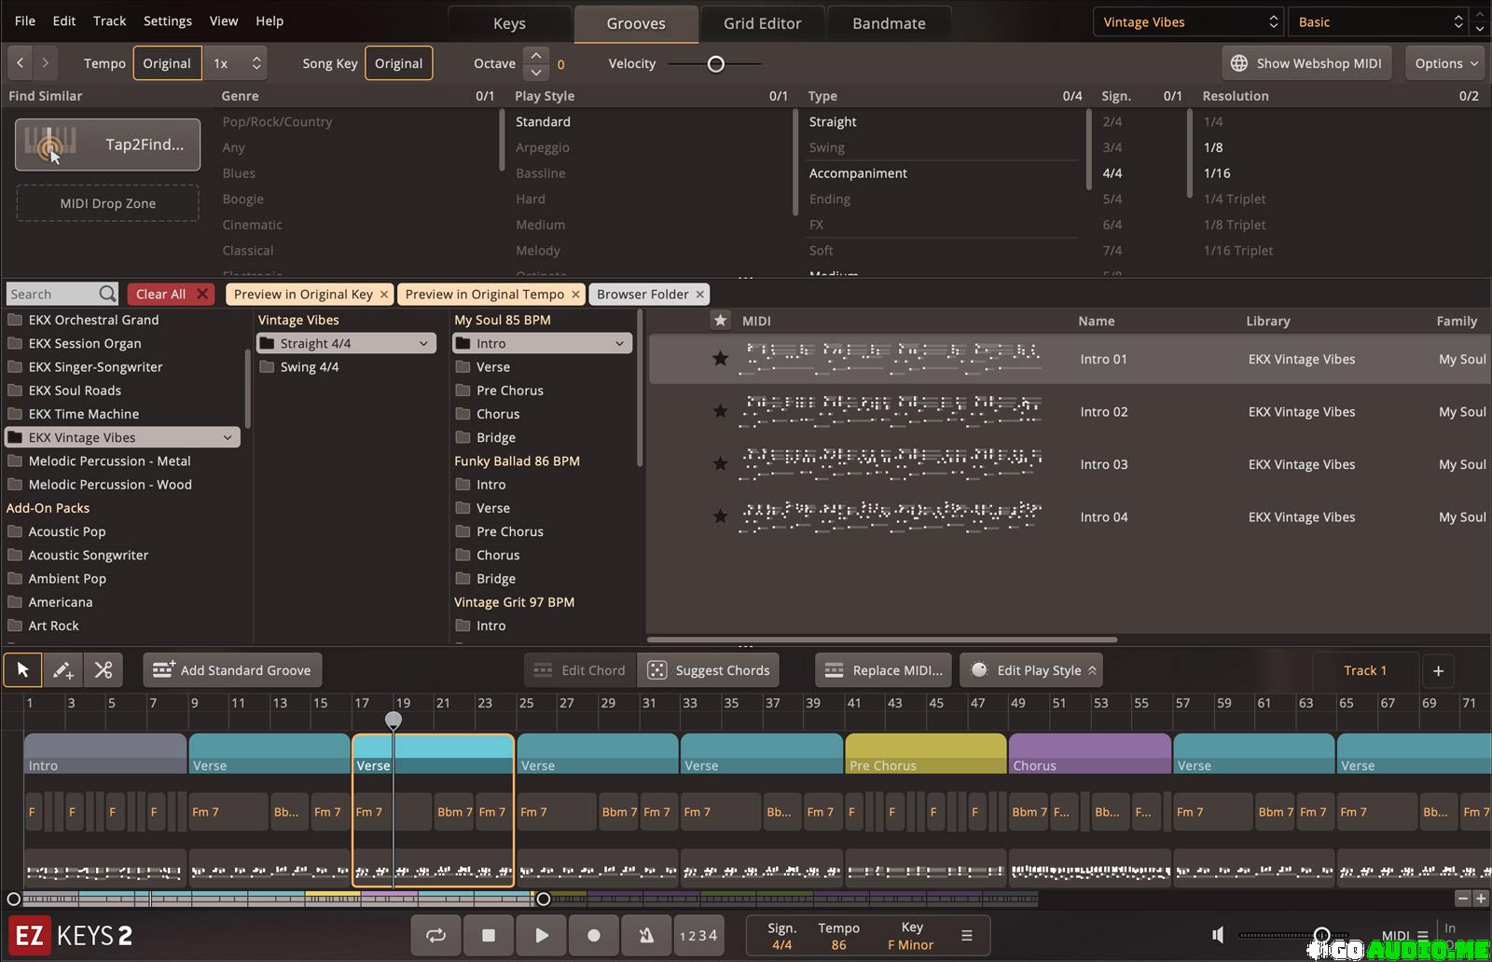The width and height of the screenshot is (1492, 962).
Task: Add a new track with plus
Action: coord(1438,670)
